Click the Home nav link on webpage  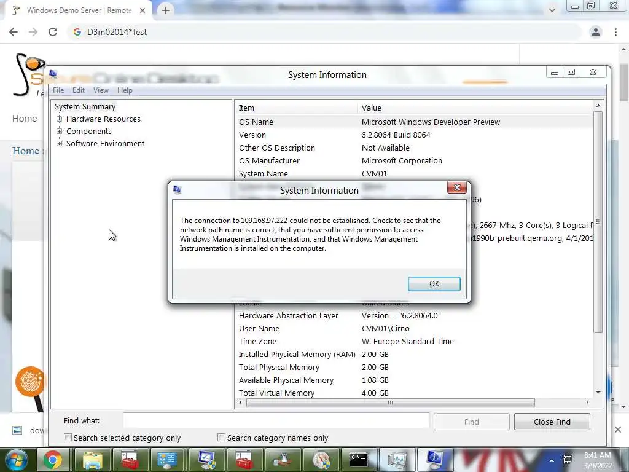(x=25, y=119)
